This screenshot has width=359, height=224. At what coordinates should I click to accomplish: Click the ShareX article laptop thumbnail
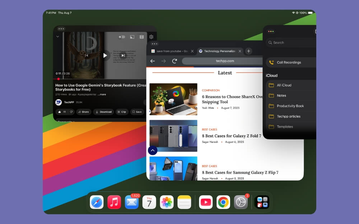tap(173, 99)
